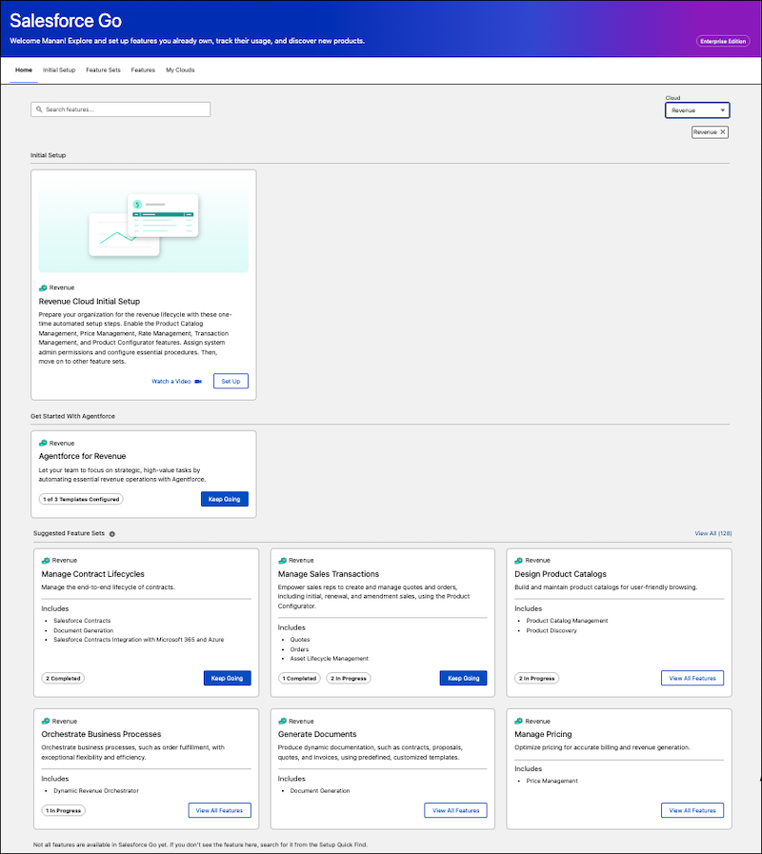
Task: Click the Manage Pricing title
Action: [x=544, y=734]
